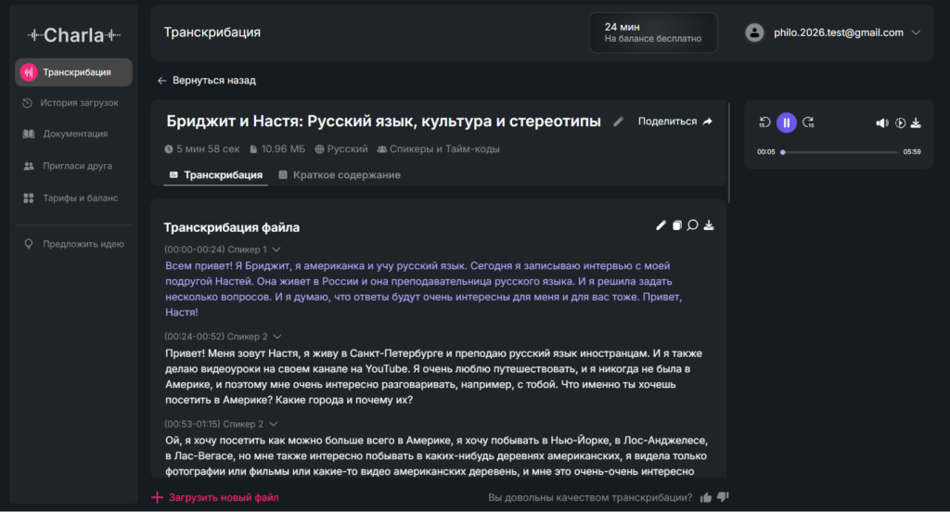Click the Спикеры и Тайм-коды label
Screen dimensions: 950x512
click(x=439, y=149)
